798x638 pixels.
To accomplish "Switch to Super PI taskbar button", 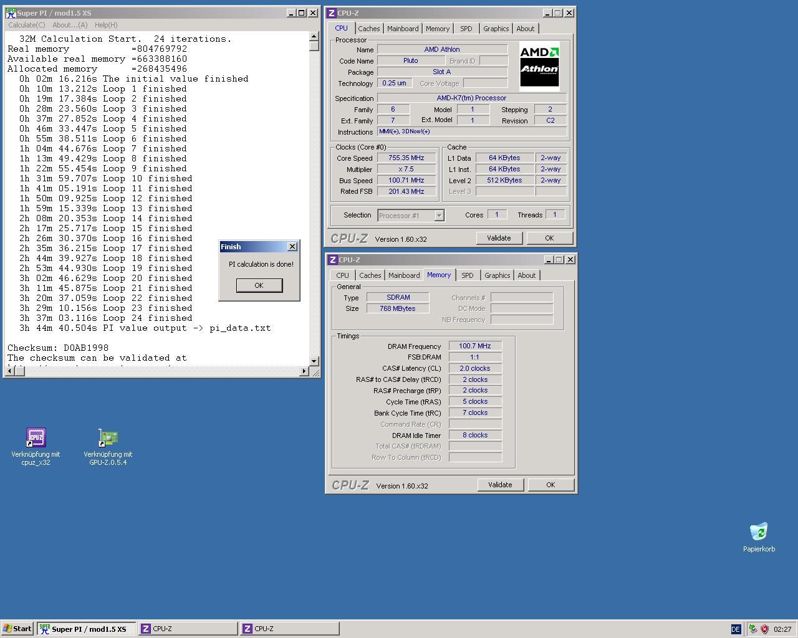I will click(86, 629).
